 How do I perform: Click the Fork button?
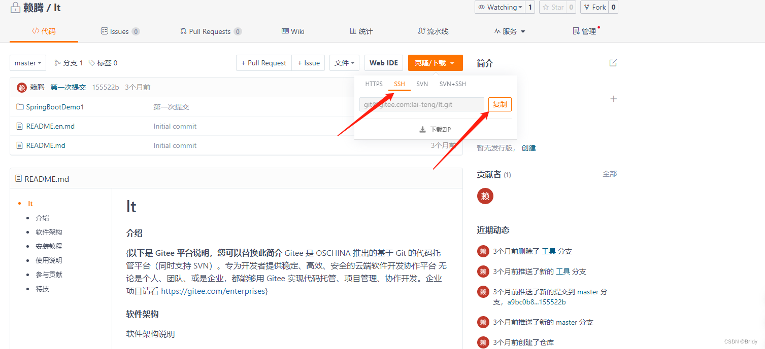click(594, 7)
